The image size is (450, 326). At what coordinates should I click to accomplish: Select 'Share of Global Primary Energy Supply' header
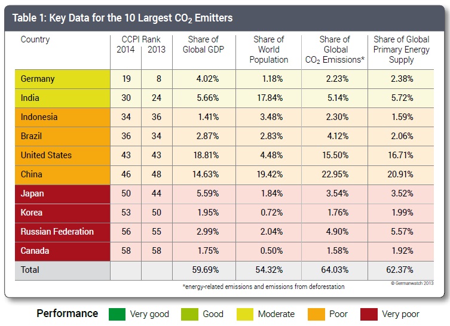coord(401,50)
